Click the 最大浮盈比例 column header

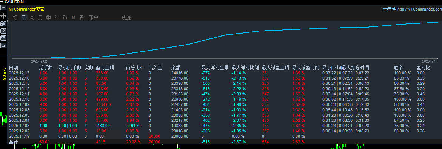306,68
